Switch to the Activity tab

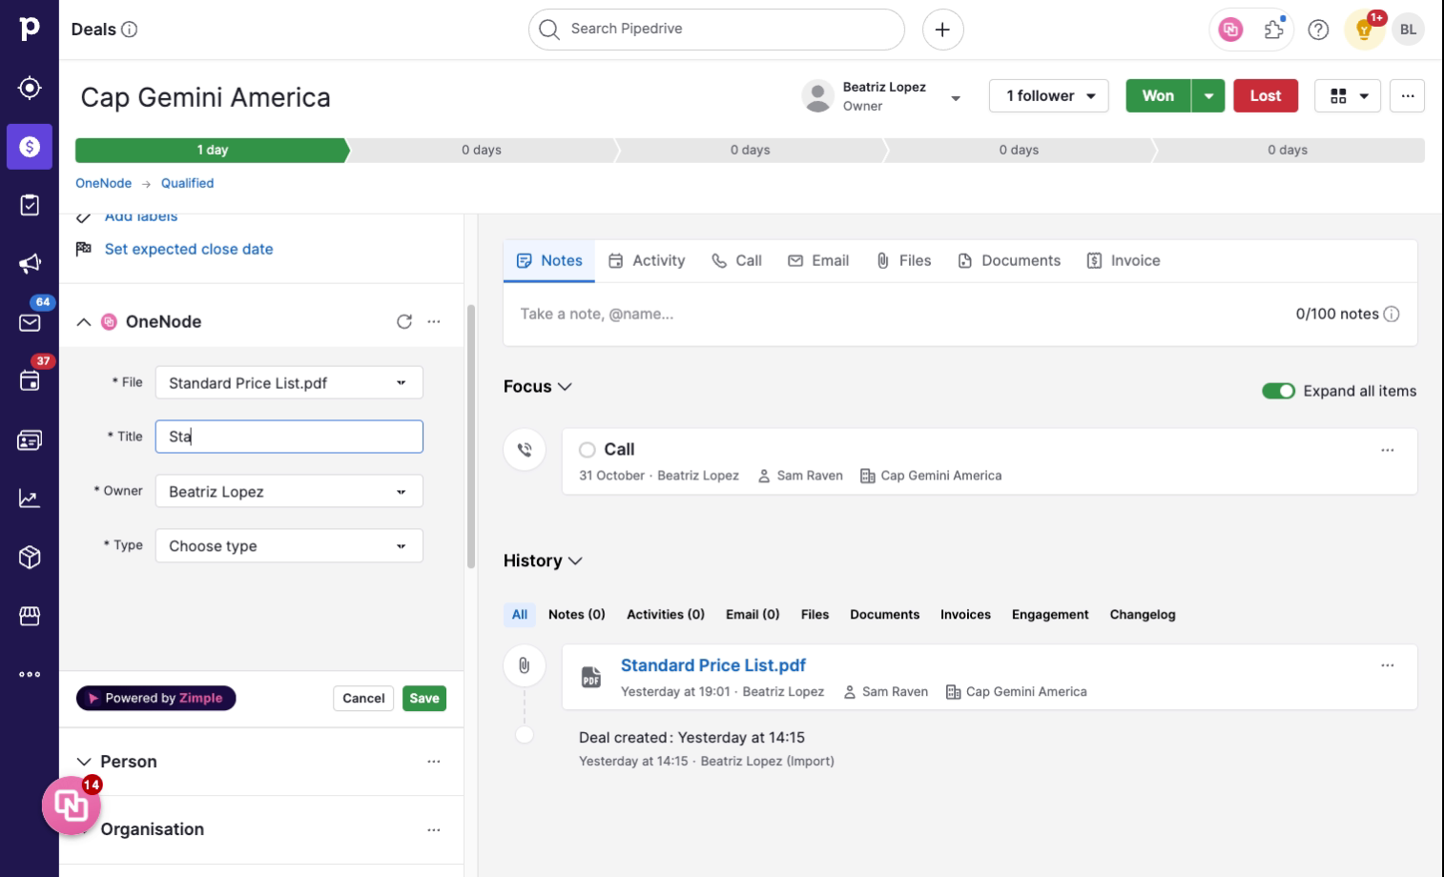point(647,260)
